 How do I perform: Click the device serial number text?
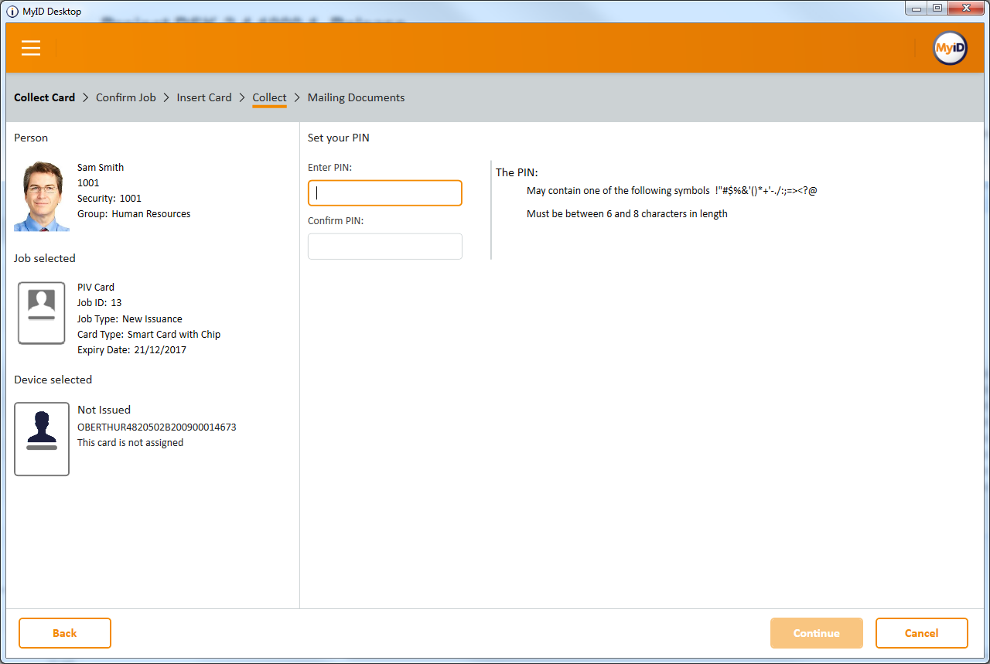pyautogui.click(x=157, y=427)
